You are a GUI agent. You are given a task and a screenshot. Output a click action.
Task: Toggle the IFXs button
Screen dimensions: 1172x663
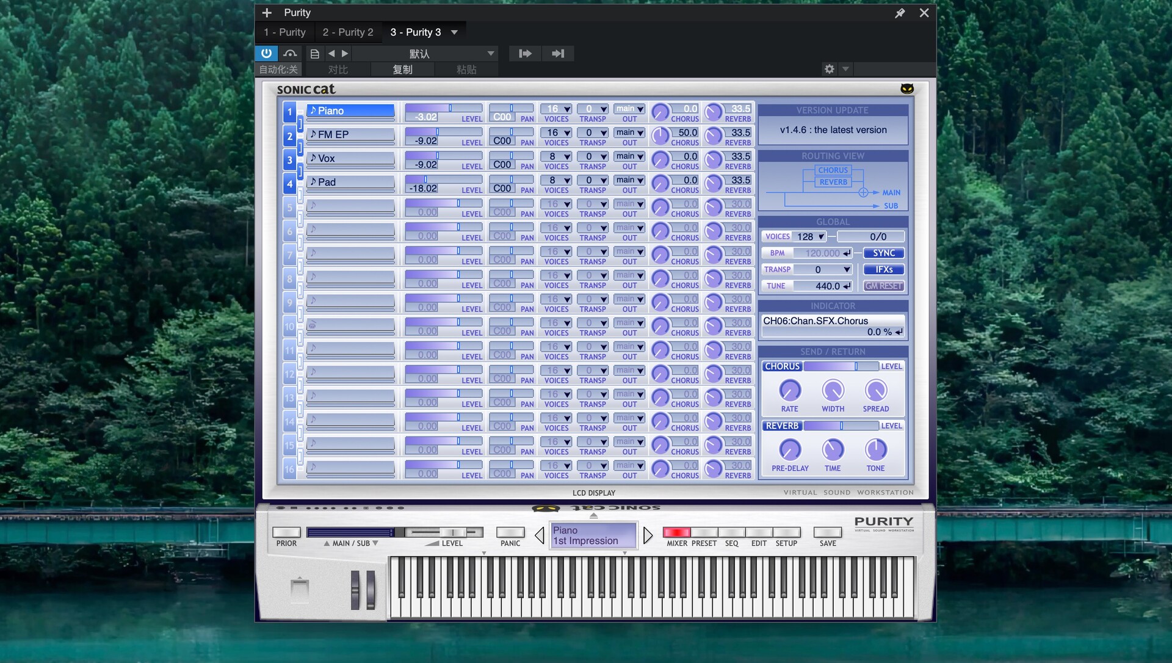[x=884, y=269]
